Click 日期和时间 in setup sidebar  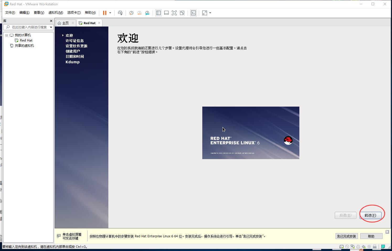click(75, 56)
